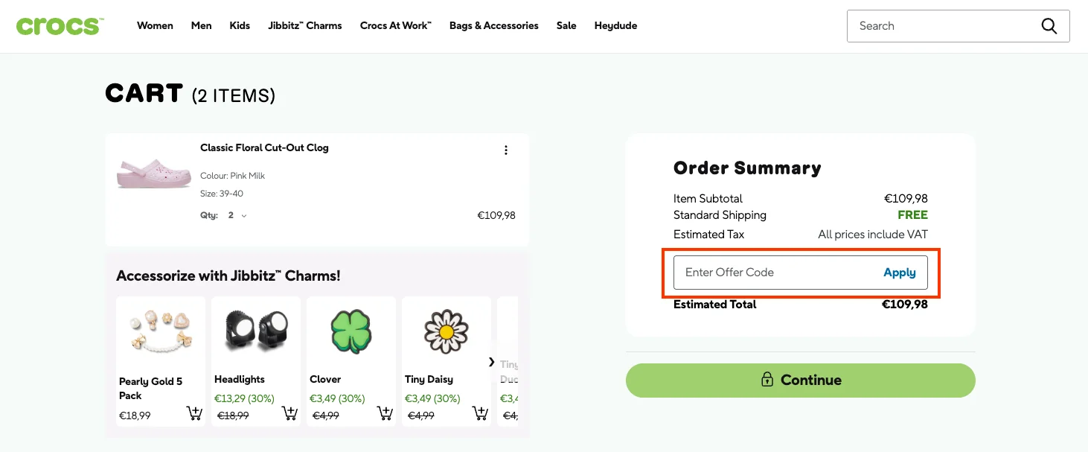Viewport: 1088px width, 452px height.
Task: Click the Headlights charm image
Action: coord(256,330)
